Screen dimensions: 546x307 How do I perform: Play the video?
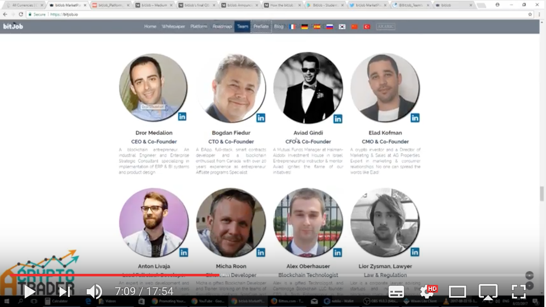tap(29, 292)
